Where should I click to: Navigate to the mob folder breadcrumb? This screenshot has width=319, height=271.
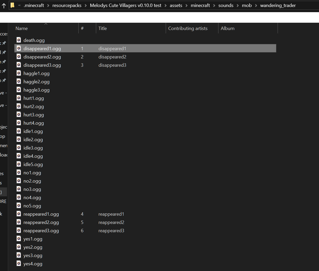click(247, 5)
